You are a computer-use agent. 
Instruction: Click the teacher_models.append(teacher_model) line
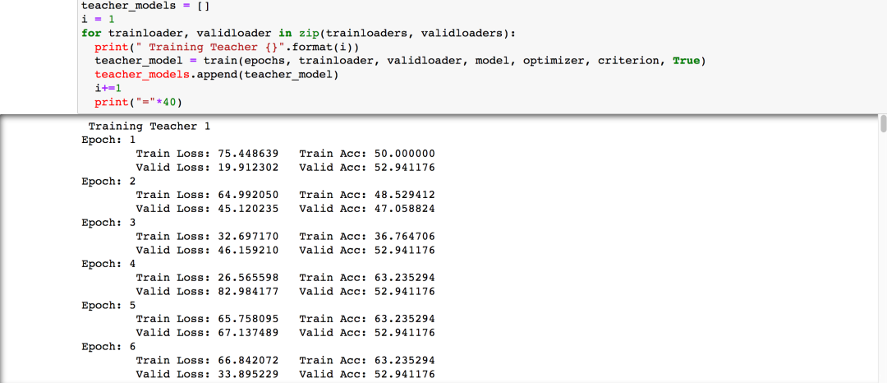(x=216, y=74)
